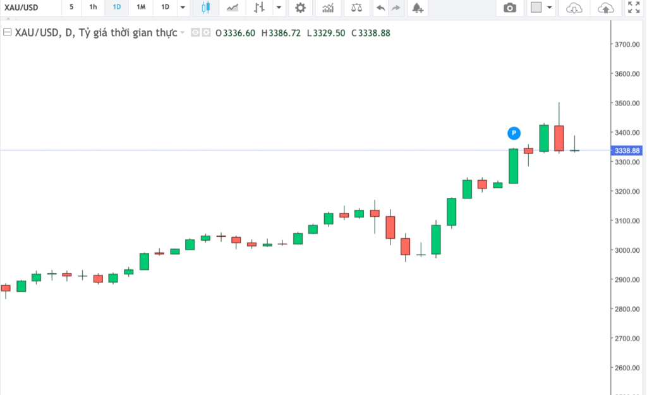Image resolution: width=647 pixels, height=395 pixels.
Task: Take a chart snapshot with camera icon
Action: click(x=509, y=8)
